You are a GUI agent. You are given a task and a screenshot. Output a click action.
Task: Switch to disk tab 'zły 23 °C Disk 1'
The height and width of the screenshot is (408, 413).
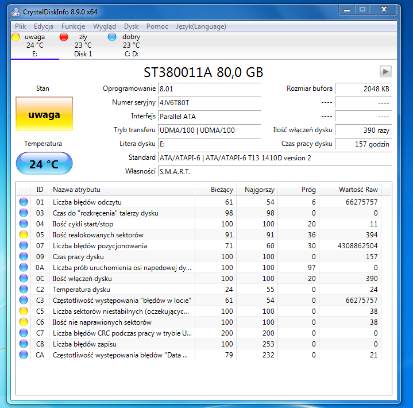pyautogui.click(x=83, y=45)
